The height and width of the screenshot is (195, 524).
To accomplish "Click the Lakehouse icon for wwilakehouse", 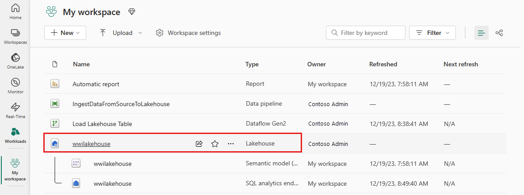I will [x=55, y=144].
